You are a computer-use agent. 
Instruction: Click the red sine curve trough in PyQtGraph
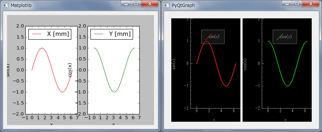pos(226,86)
